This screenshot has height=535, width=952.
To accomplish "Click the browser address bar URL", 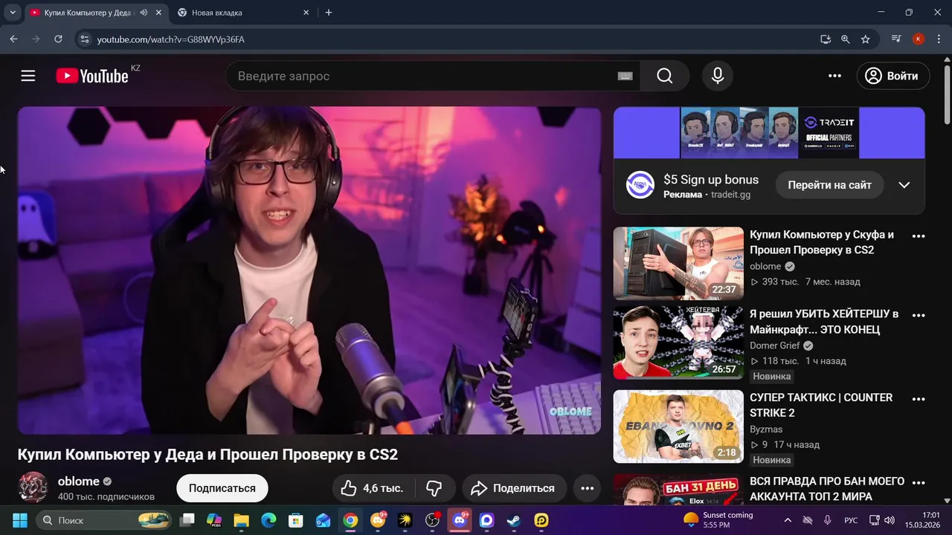I will pyautogui.click(x=170, y=39).
